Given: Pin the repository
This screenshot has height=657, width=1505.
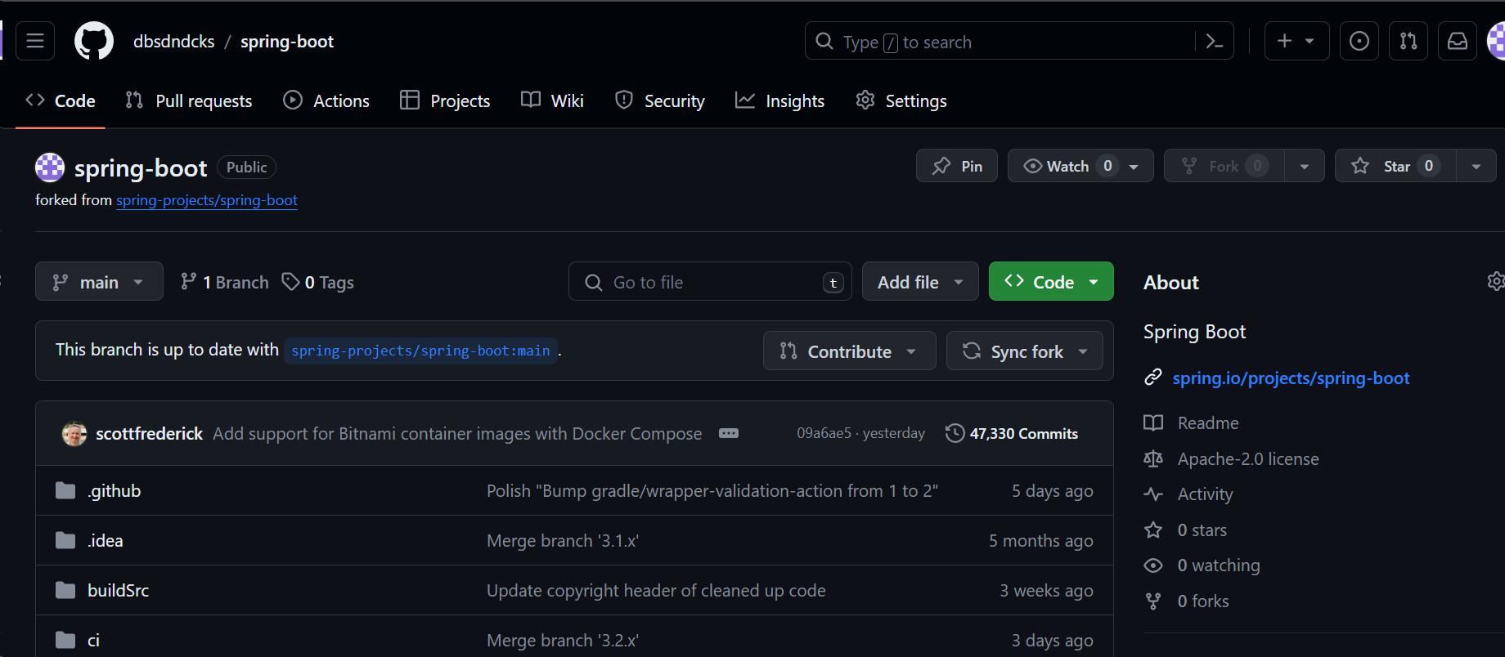Looking at the screenshot, I should 957,166.
